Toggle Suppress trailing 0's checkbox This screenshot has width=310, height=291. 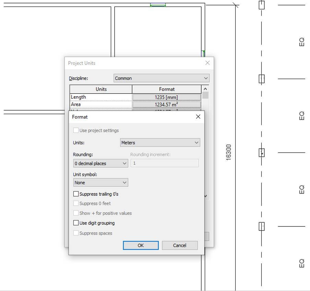coord(76,194)
